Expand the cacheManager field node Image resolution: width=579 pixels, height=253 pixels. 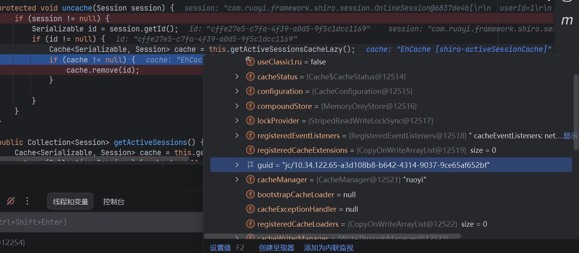tap(237, 180)
